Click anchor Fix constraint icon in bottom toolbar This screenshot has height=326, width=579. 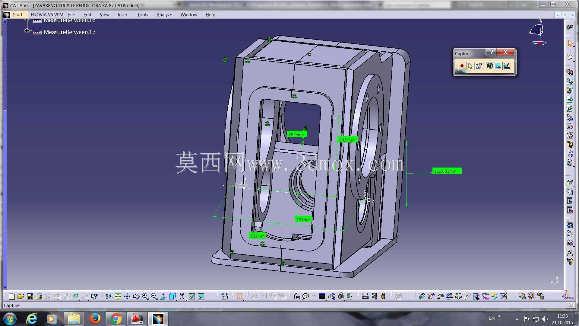coord(458,296)
